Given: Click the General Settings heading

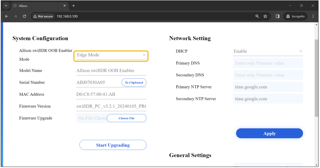Looking at the screenshot, I should pos(190,155).
